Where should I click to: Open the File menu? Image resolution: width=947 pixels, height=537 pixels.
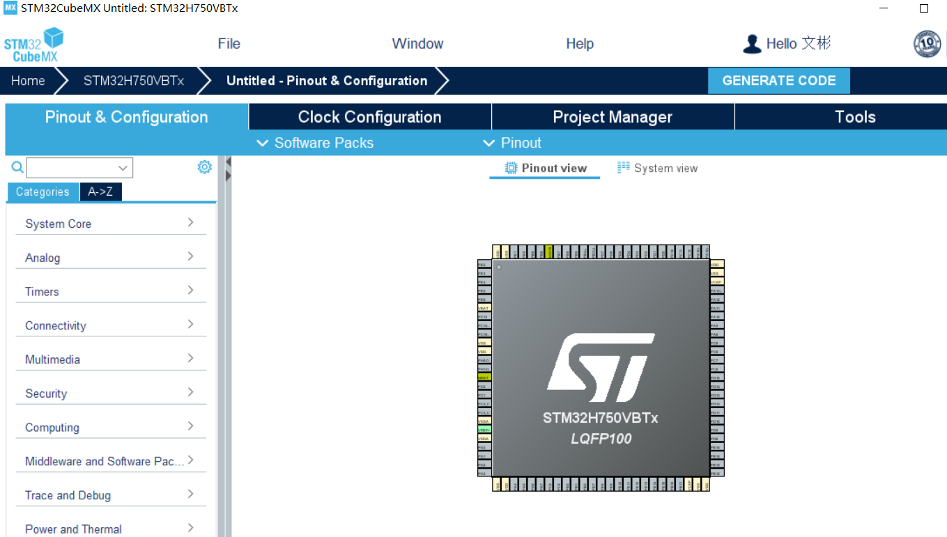[x=229, y=44]
